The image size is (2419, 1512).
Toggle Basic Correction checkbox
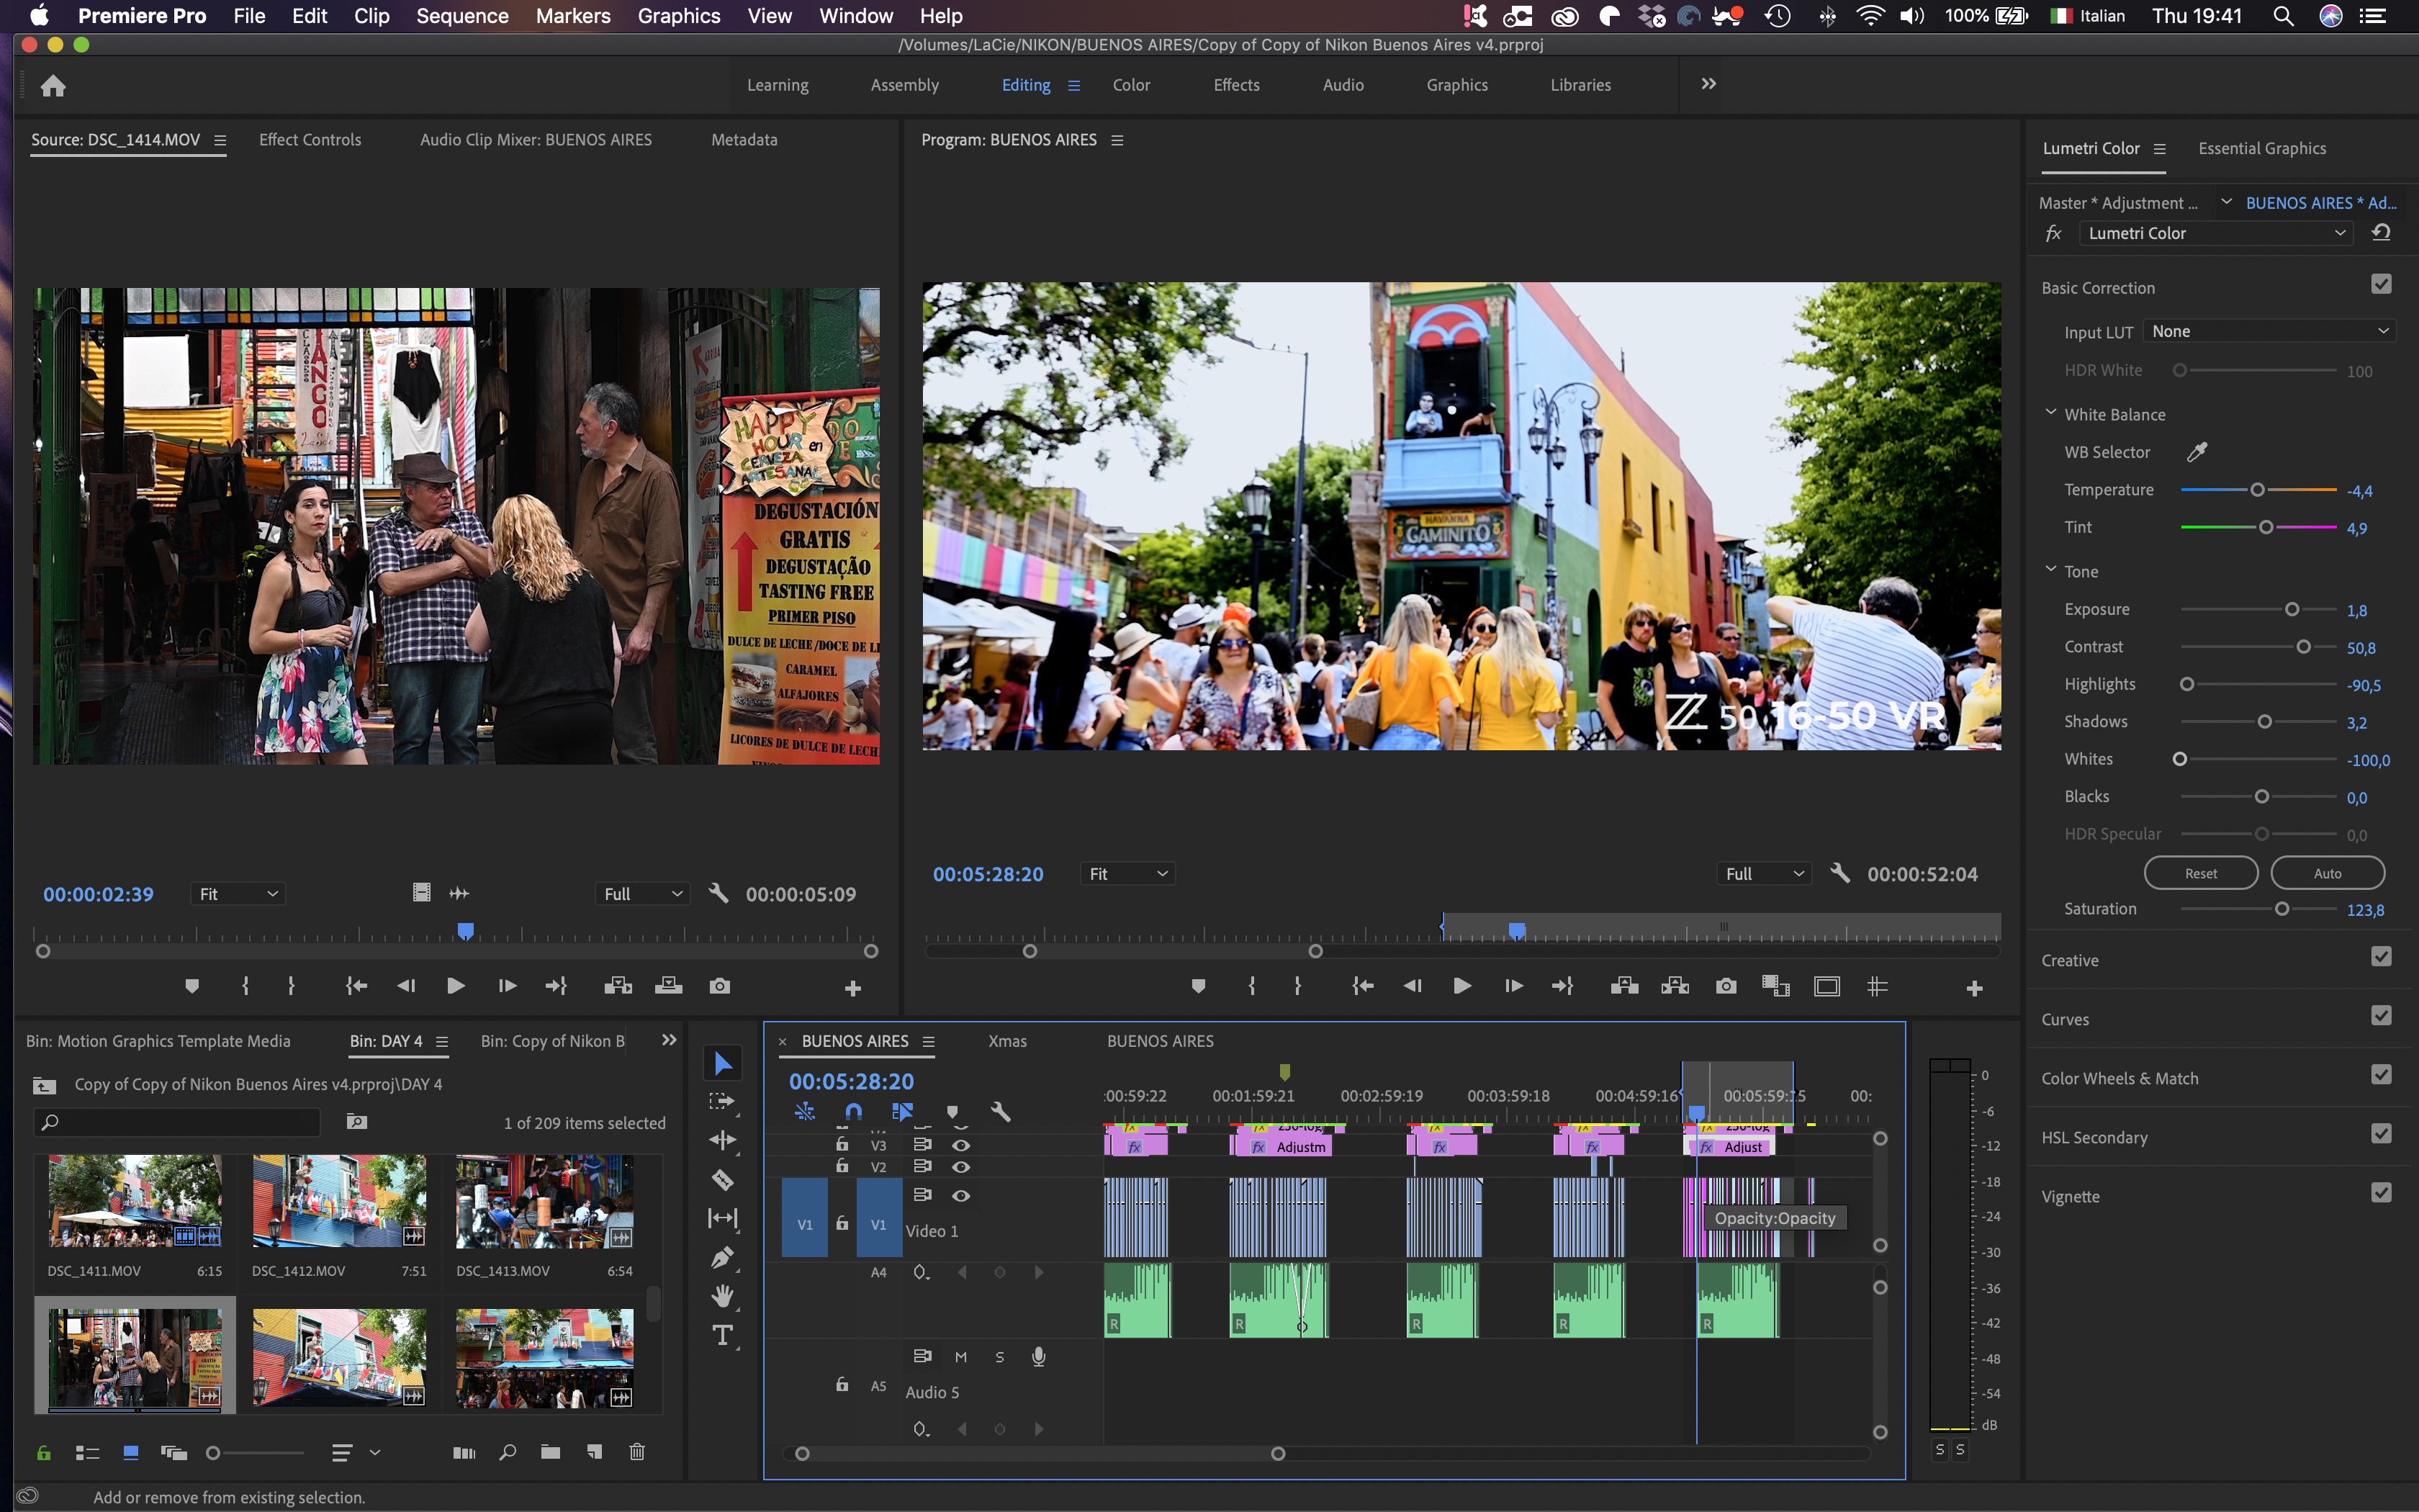click(2381, 285)
